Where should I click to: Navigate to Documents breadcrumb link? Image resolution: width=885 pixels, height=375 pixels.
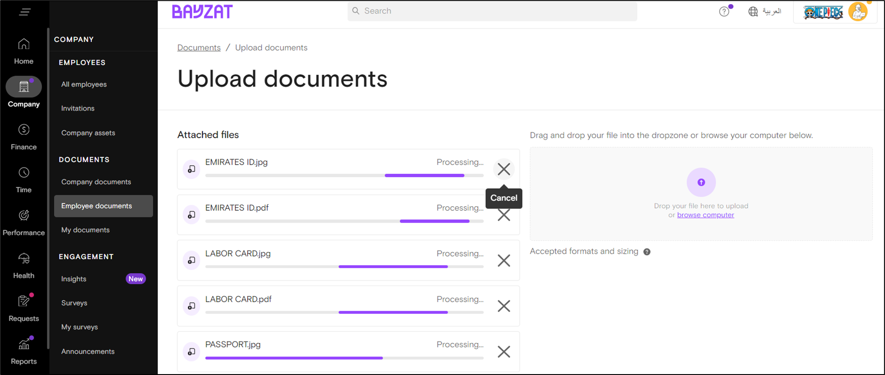tap(199, 47)
